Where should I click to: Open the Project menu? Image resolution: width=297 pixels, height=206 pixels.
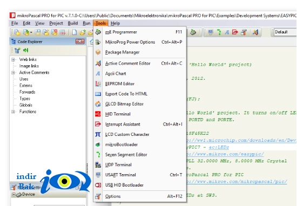tap(56, 23)
